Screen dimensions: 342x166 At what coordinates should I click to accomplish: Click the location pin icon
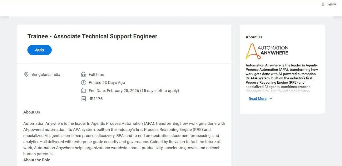coord(26,75)
